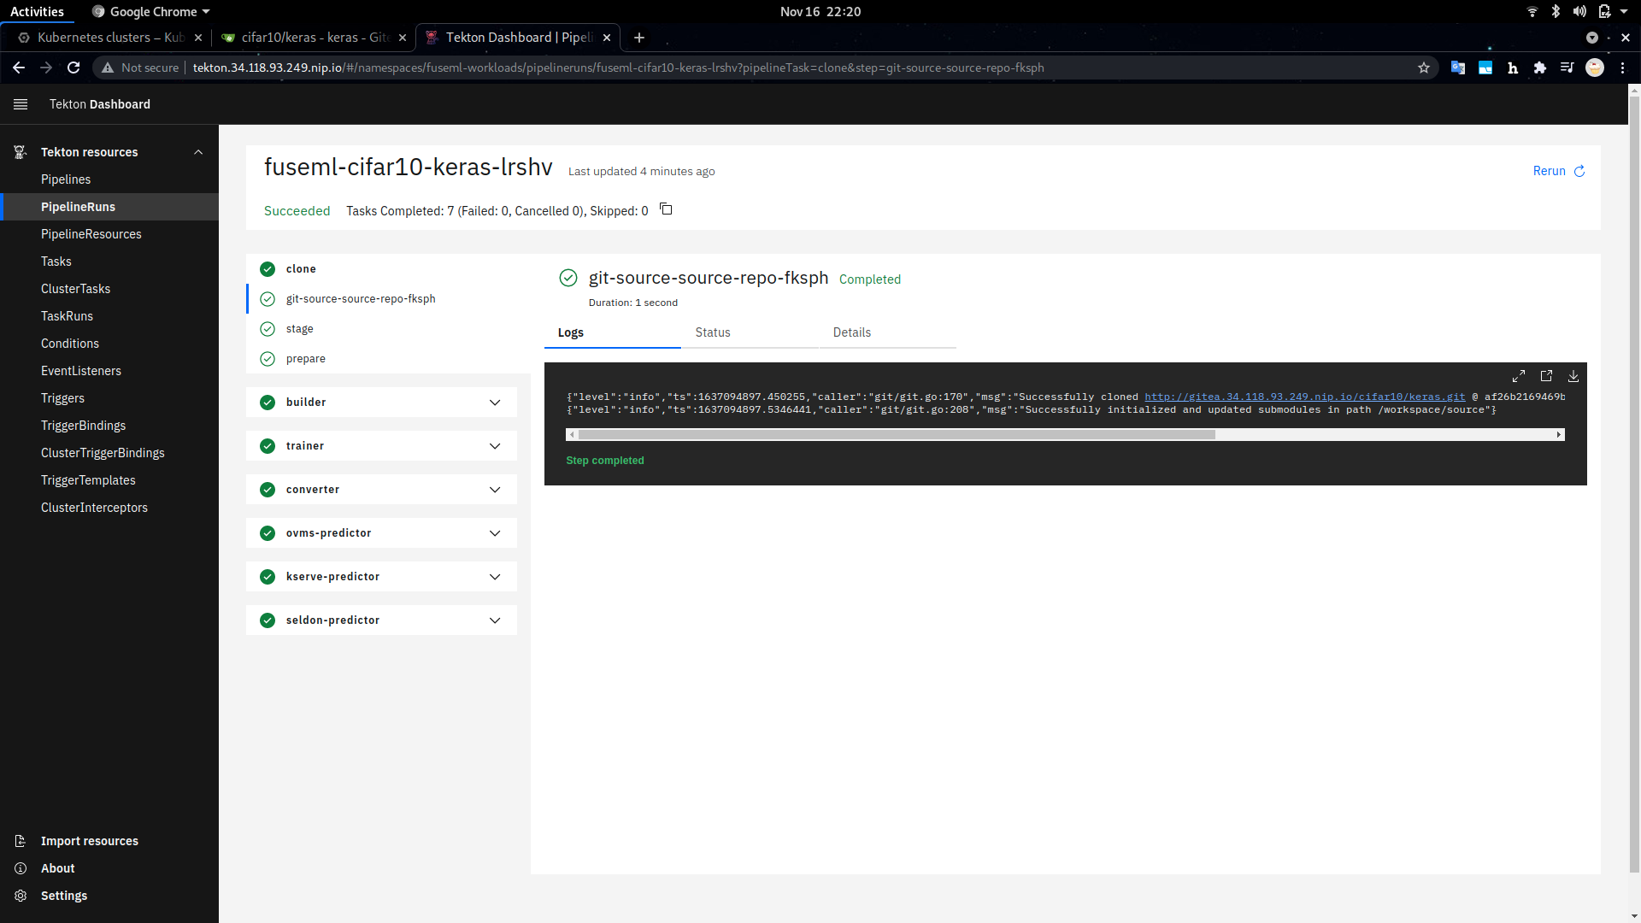Viewport: 1641px width, 923px height.
Task: Open logs in a new window
Action: coord(1546,376)
